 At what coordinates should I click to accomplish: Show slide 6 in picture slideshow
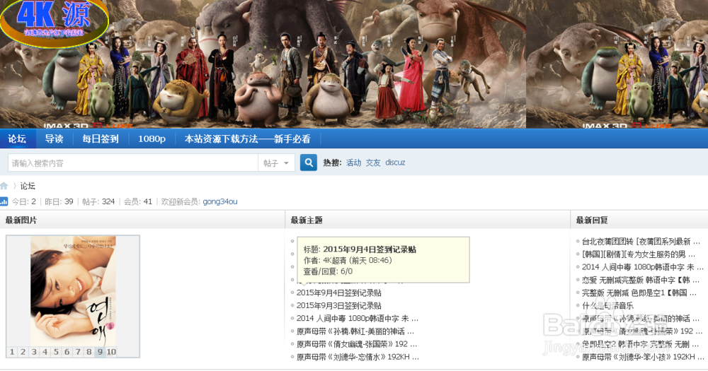click(67, 352)
